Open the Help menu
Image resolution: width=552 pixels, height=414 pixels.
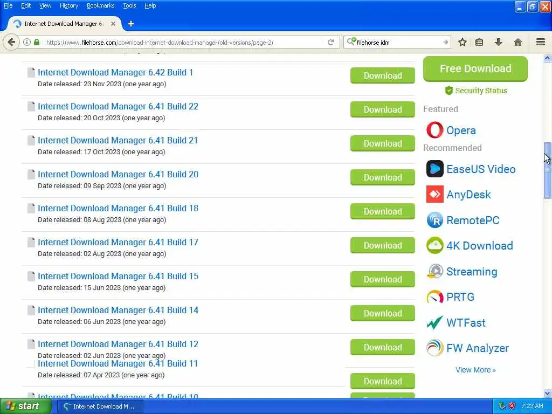tap(150, 5)
